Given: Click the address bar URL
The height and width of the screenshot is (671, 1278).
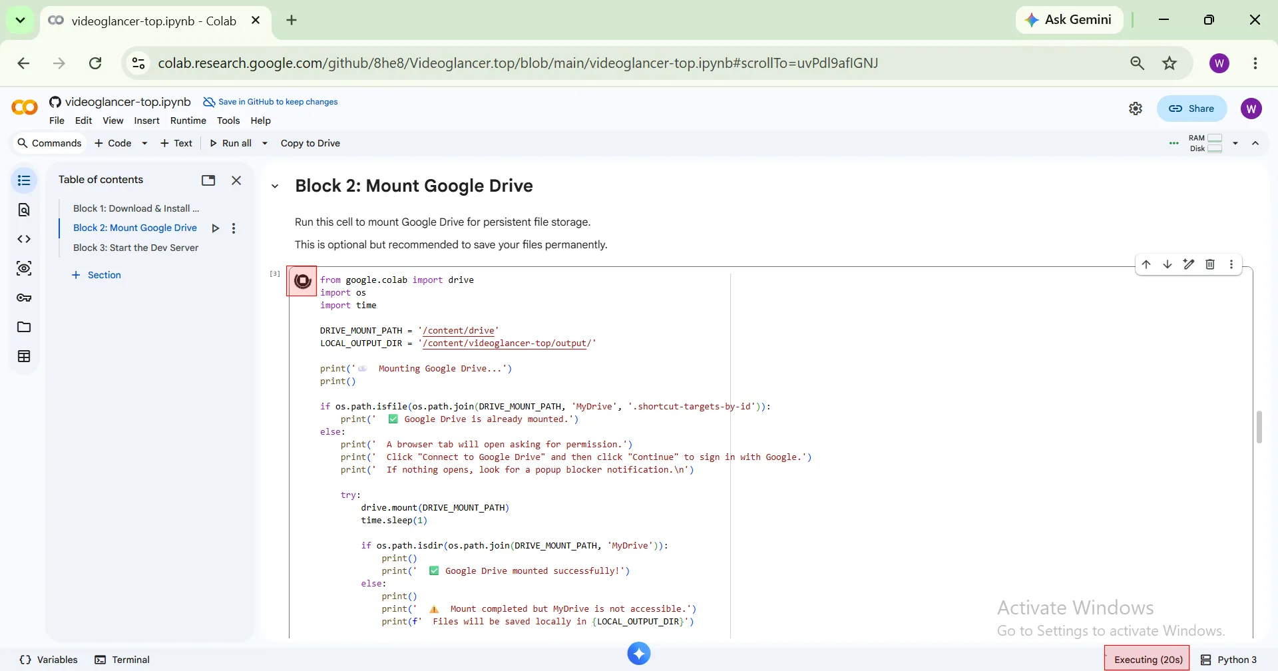Looking at the screenshot, I should [x=518, y=63].
